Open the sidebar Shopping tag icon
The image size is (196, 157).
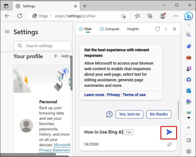pyautogui.click(x=189, y=46)
